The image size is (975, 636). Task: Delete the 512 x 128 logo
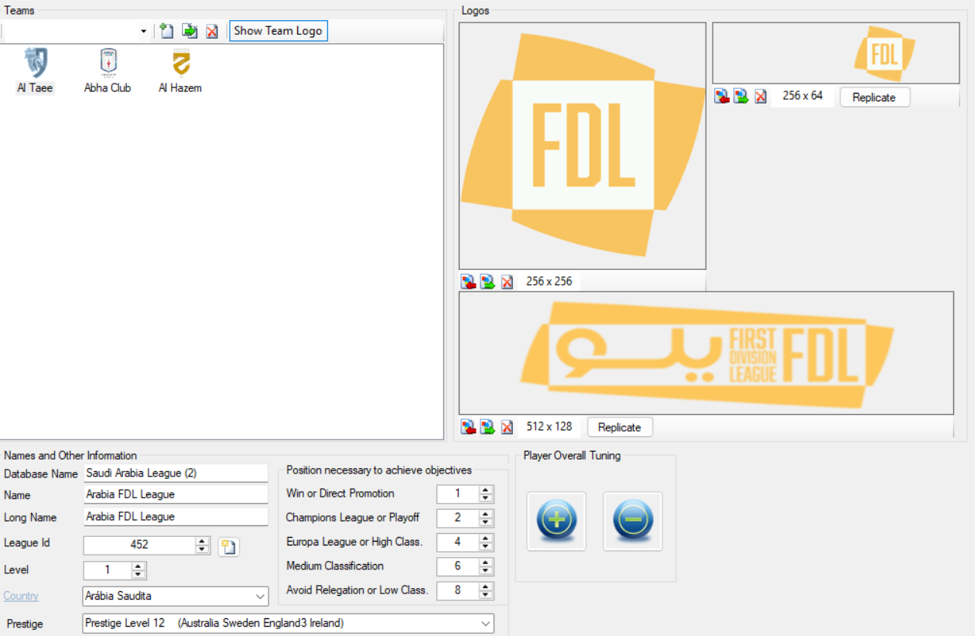coord(507,427)
